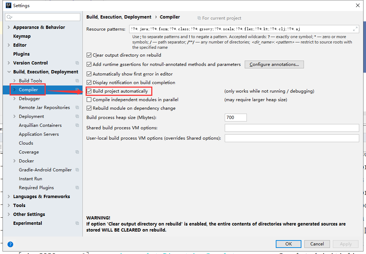This screenshot has height=254, width=366.
Task: Expand the Editor section
Action: tap(9, 45)
